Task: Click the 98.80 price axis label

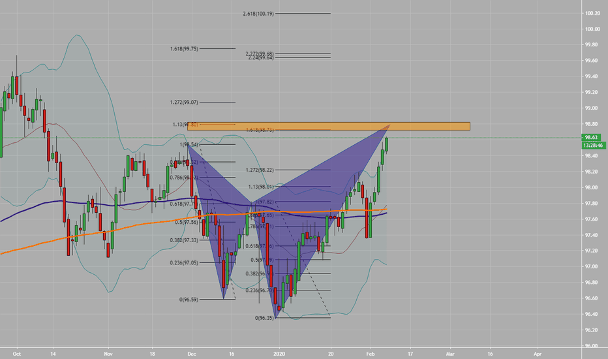Action: click(x=591, y=124)
